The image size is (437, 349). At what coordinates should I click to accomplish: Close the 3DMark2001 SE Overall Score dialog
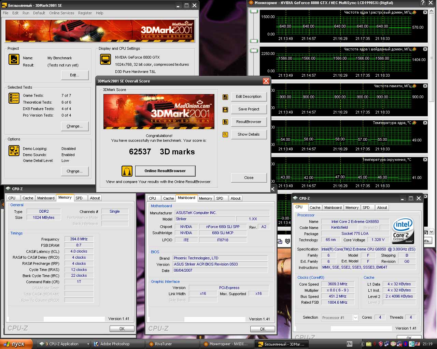[x=266, y=81]
